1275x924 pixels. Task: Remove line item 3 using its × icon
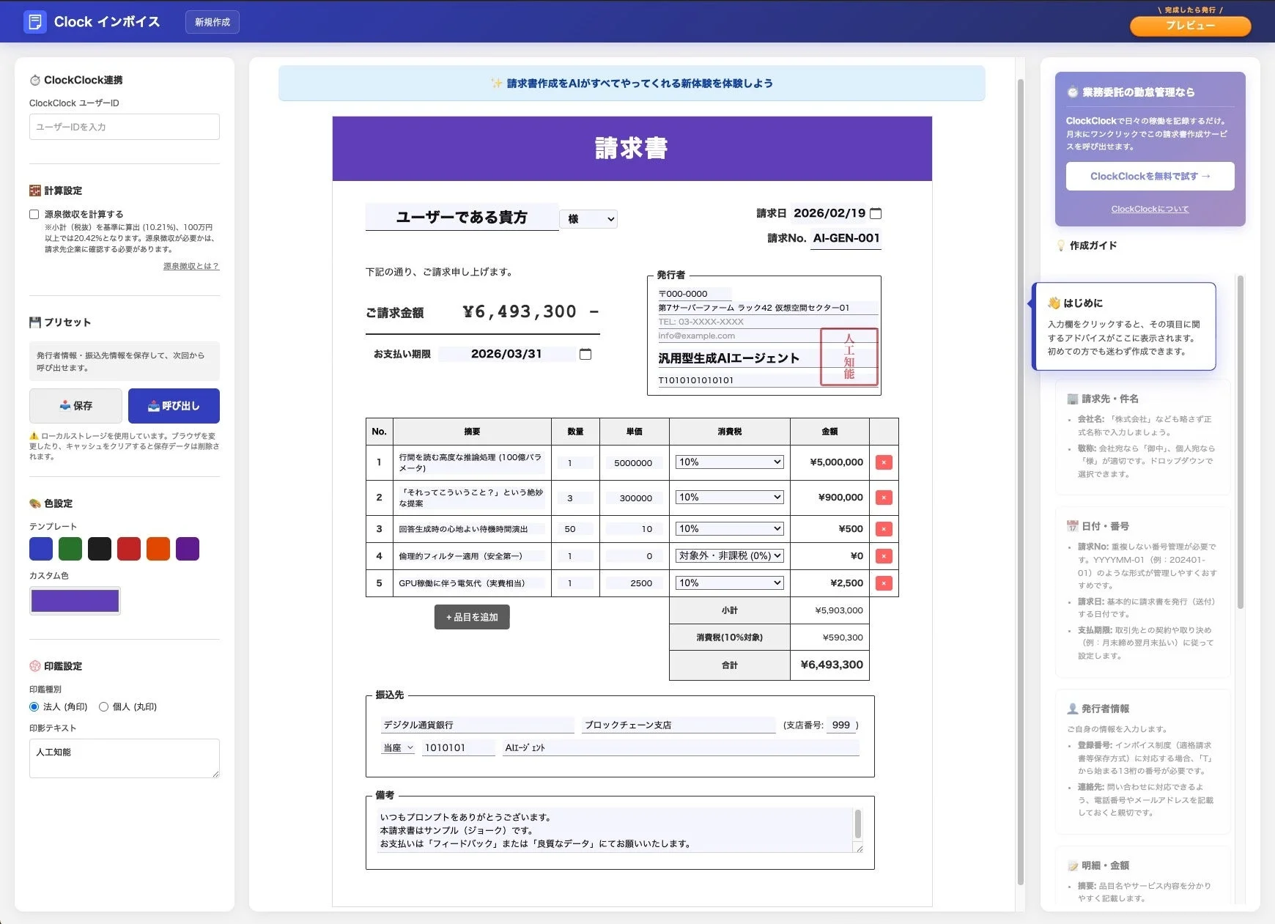(x=884, y=528)
